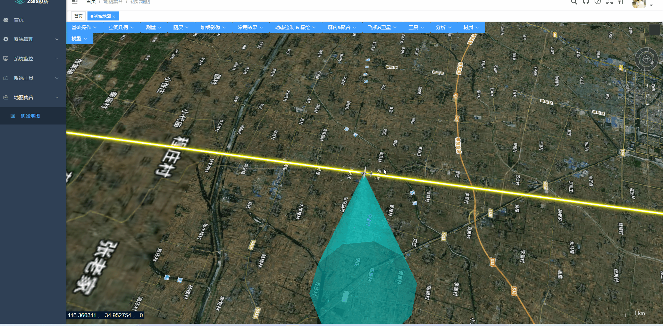This screenshot has height=326, width=663.
Task: Click the 小代庙 map label
Action: 180,118
